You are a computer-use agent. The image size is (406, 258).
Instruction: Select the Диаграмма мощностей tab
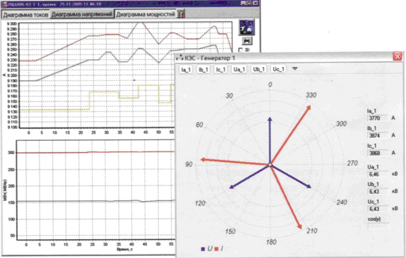coord(145,14)
